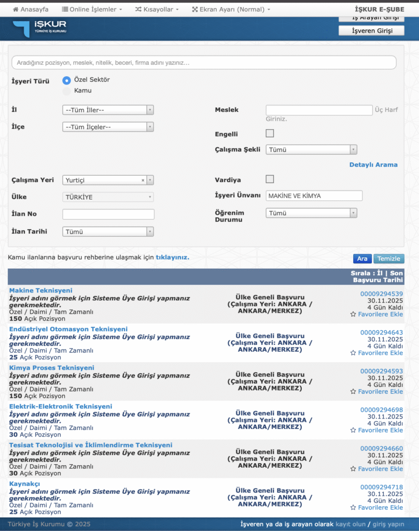The height and width of the screenshot is (531, 419).
Task: Click the İŞKUR logo in header
Action: (x=39, y=29)
